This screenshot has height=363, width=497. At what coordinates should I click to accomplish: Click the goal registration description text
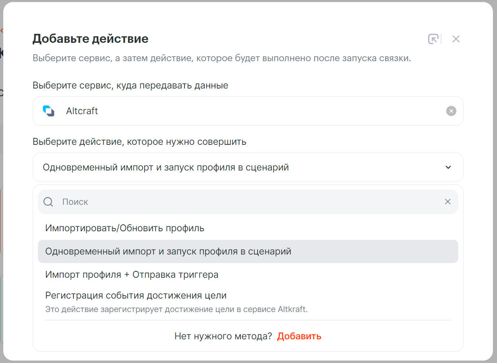[176, 309]
